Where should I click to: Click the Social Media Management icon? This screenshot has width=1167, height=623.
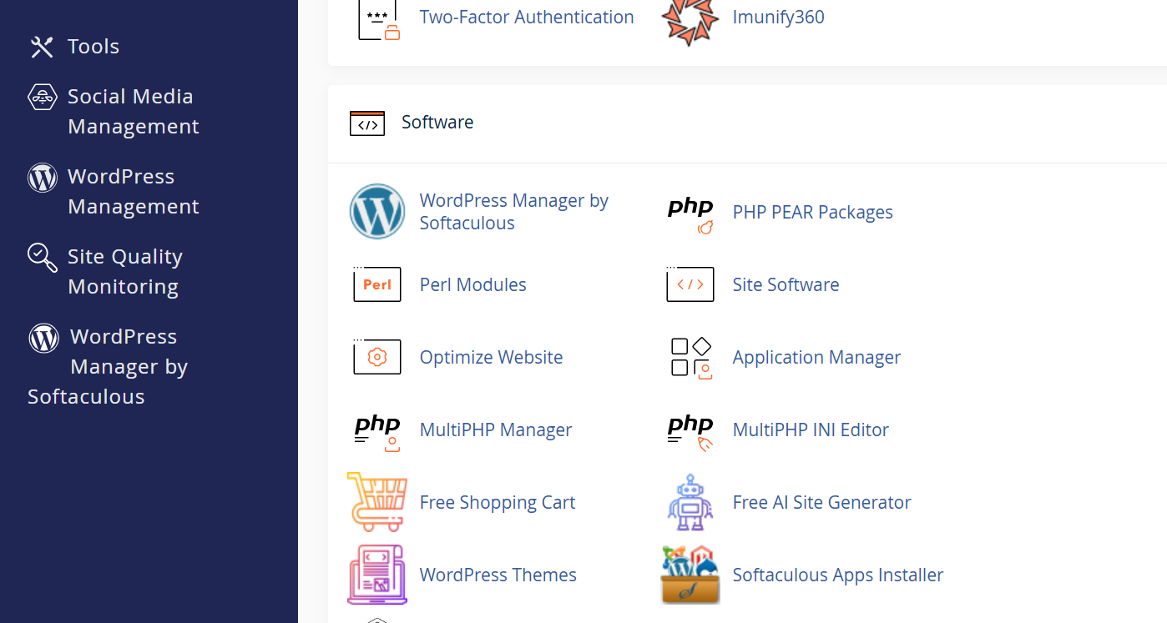43,97
